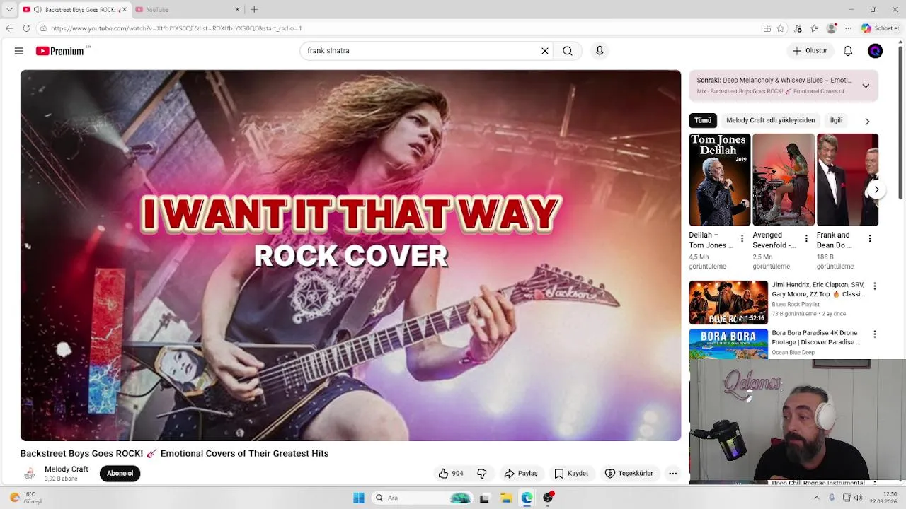The width and height of the screenshot is (906, 509).
Task: Start voice search with microphone icon
Action: click(x=600, y=51)
